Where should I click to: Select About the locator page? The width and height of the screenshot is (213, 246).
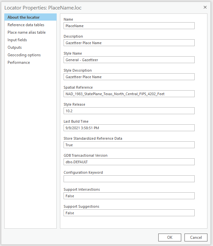[24, 17]
